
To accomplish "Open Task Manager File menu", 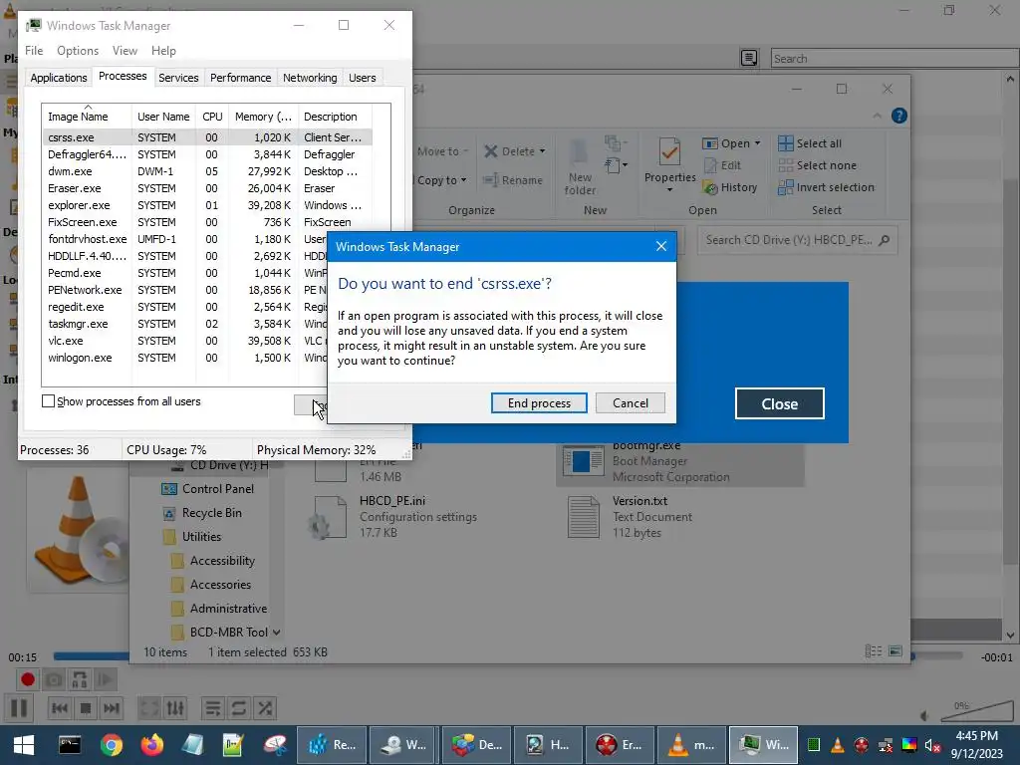I will pos(34,50).
